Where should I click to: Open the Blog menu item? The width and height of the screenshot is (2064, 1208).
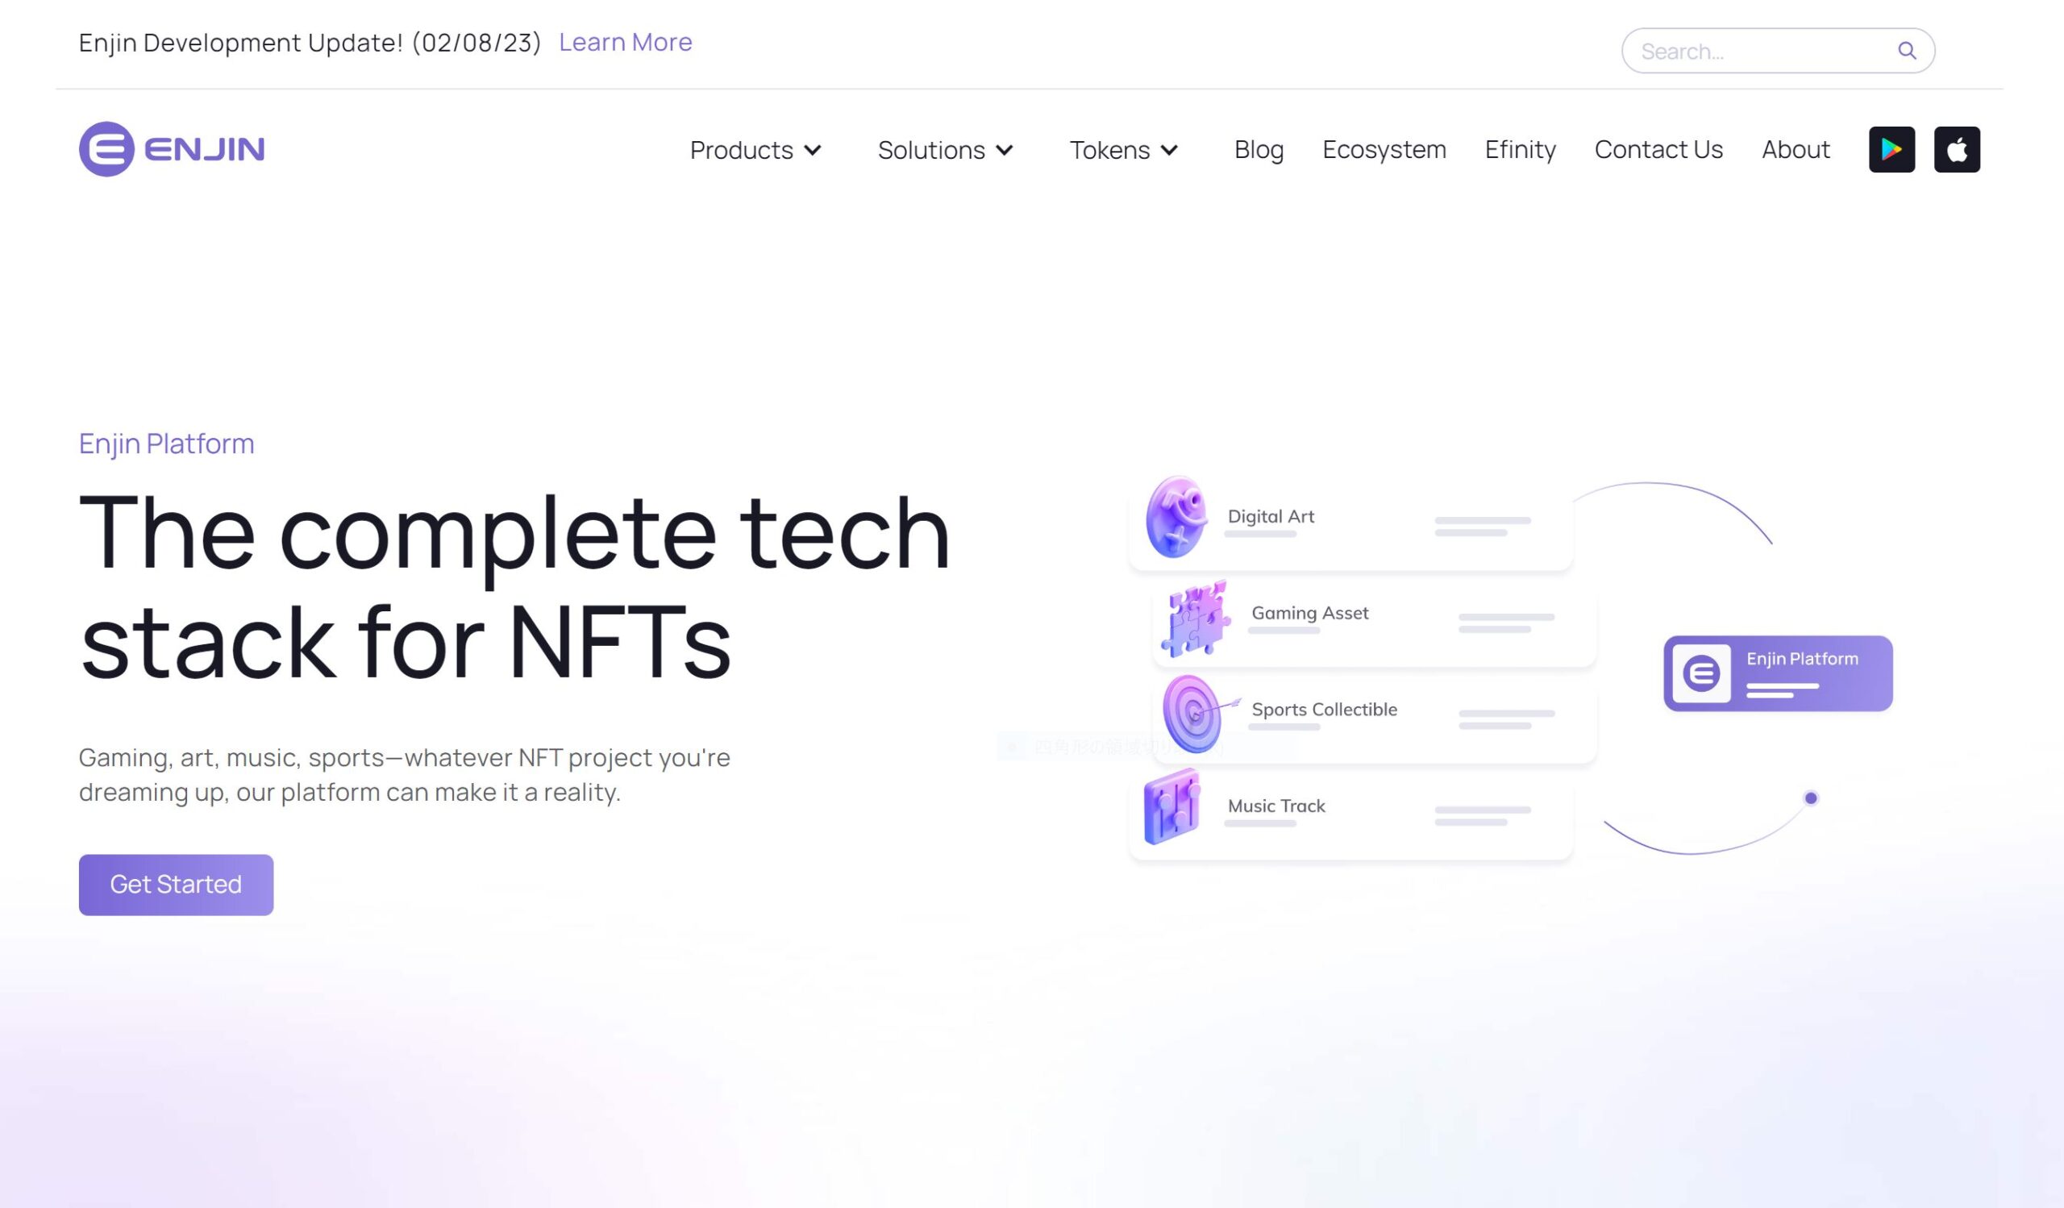(1259, 149)
